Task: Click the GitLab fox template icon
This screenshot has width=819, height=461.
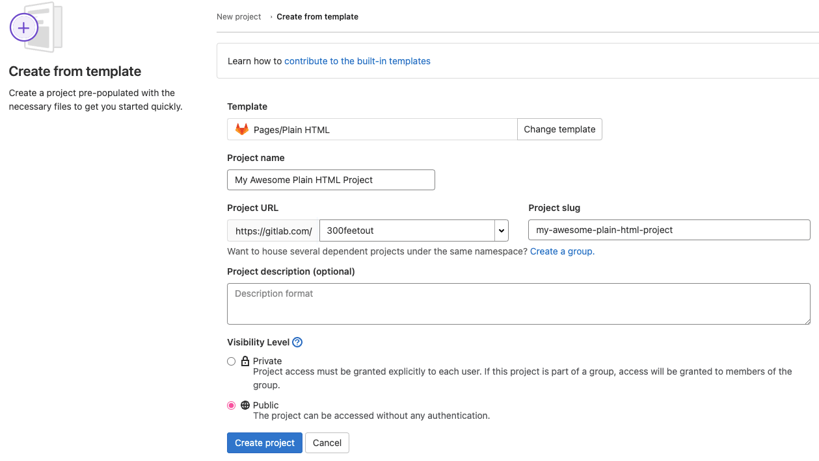Action: (x=242, y=129)
